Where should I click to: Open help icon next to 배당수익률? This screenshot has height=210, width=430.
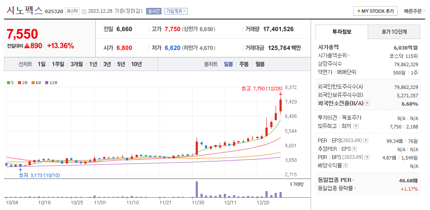tap(346, 166)
